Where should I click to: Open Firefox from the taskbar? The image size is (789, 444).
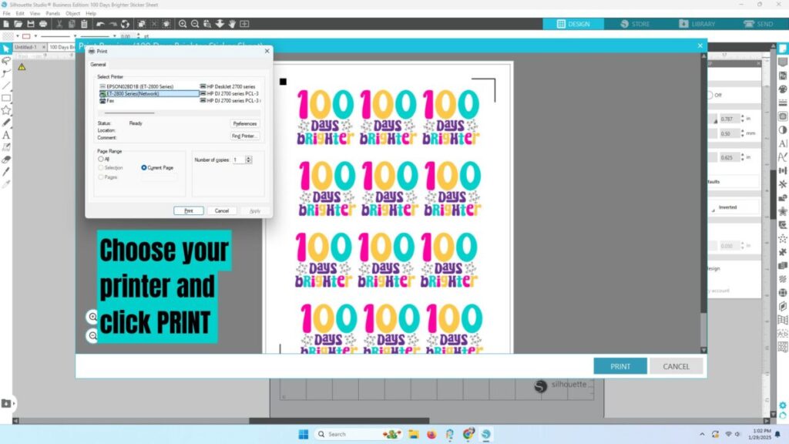[431, 434]
